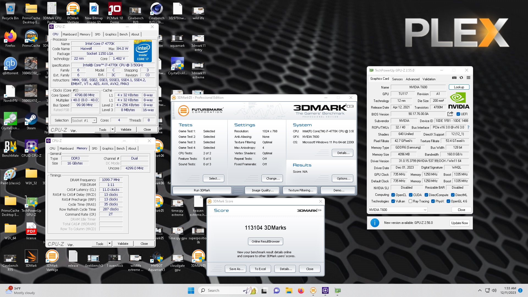Click the Texture Filtering button in 3DMark03
This screenshot has height=297, width=528.
[x=301, y=190]
